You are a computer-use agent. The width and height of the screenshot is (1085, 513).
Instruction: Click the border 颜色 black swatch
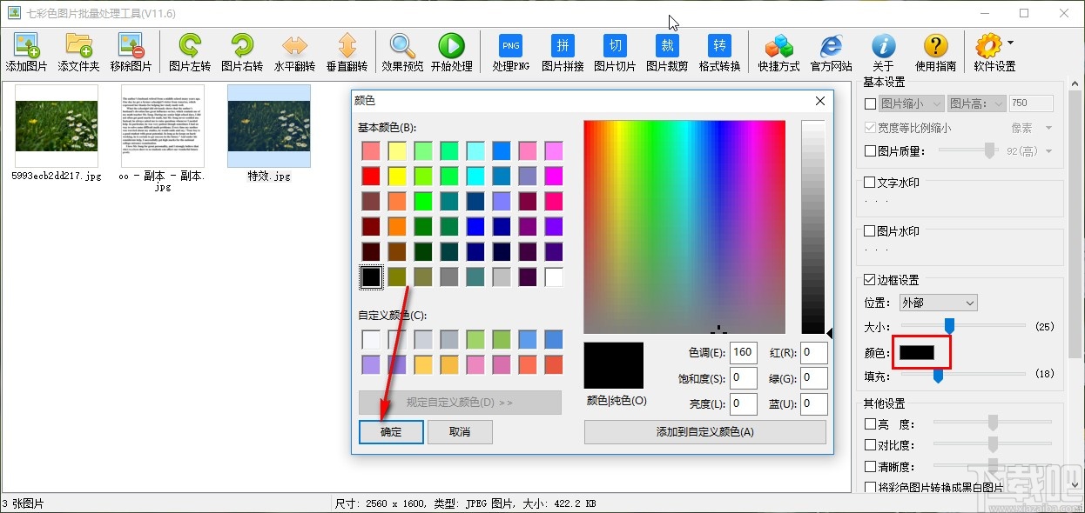917,353
